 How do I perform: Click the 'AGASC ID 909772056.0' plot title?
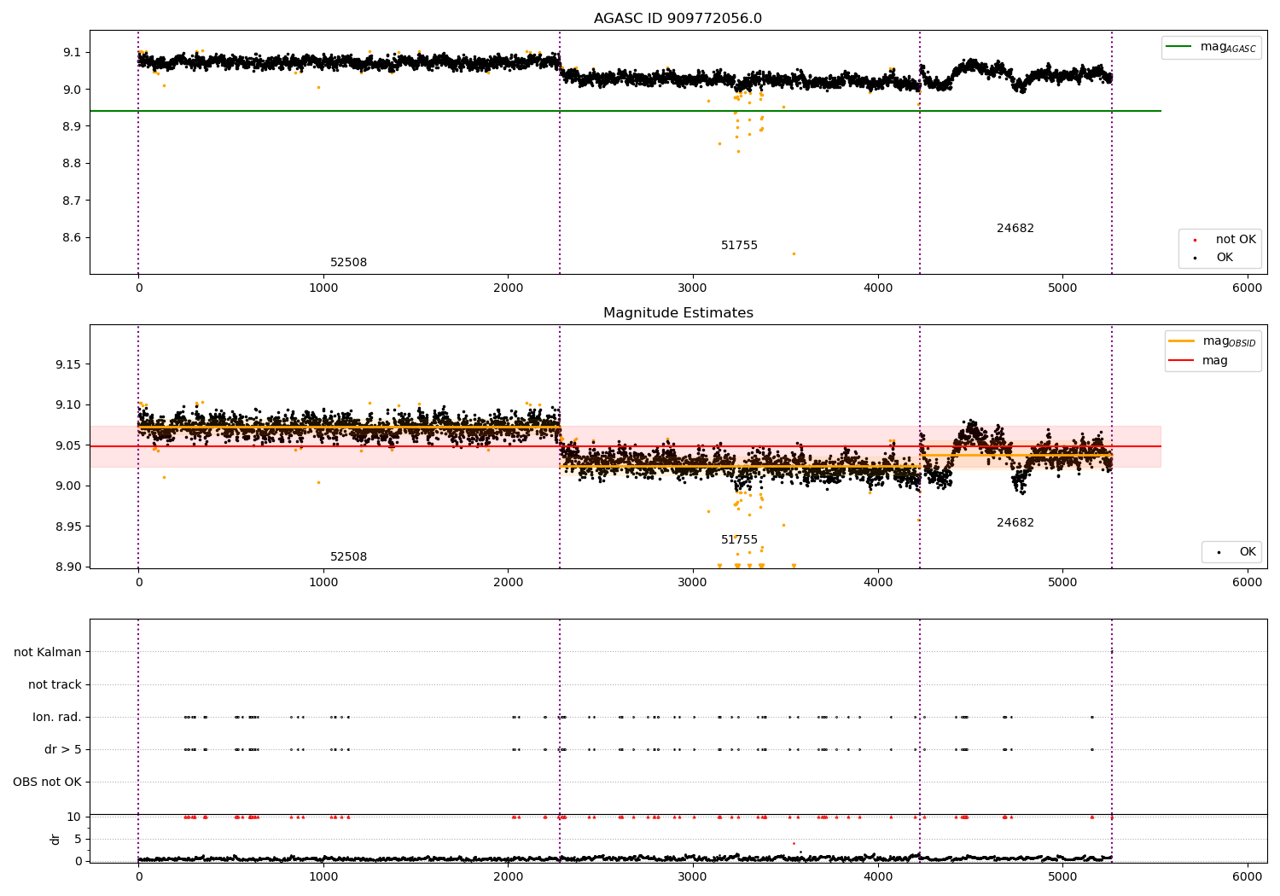[x=678, y=19]
